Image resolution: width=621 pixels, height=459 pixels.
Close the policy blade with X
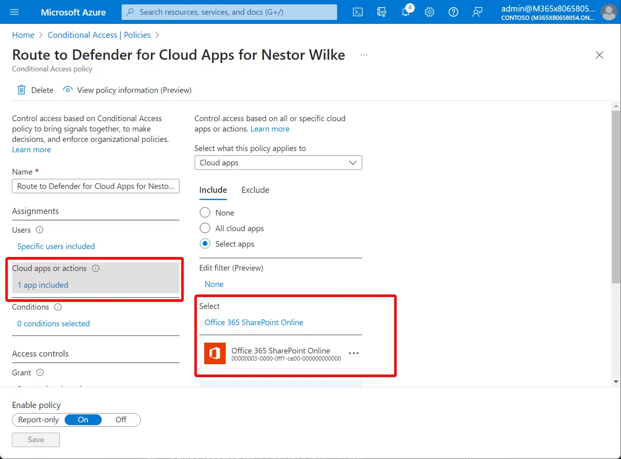599,55
